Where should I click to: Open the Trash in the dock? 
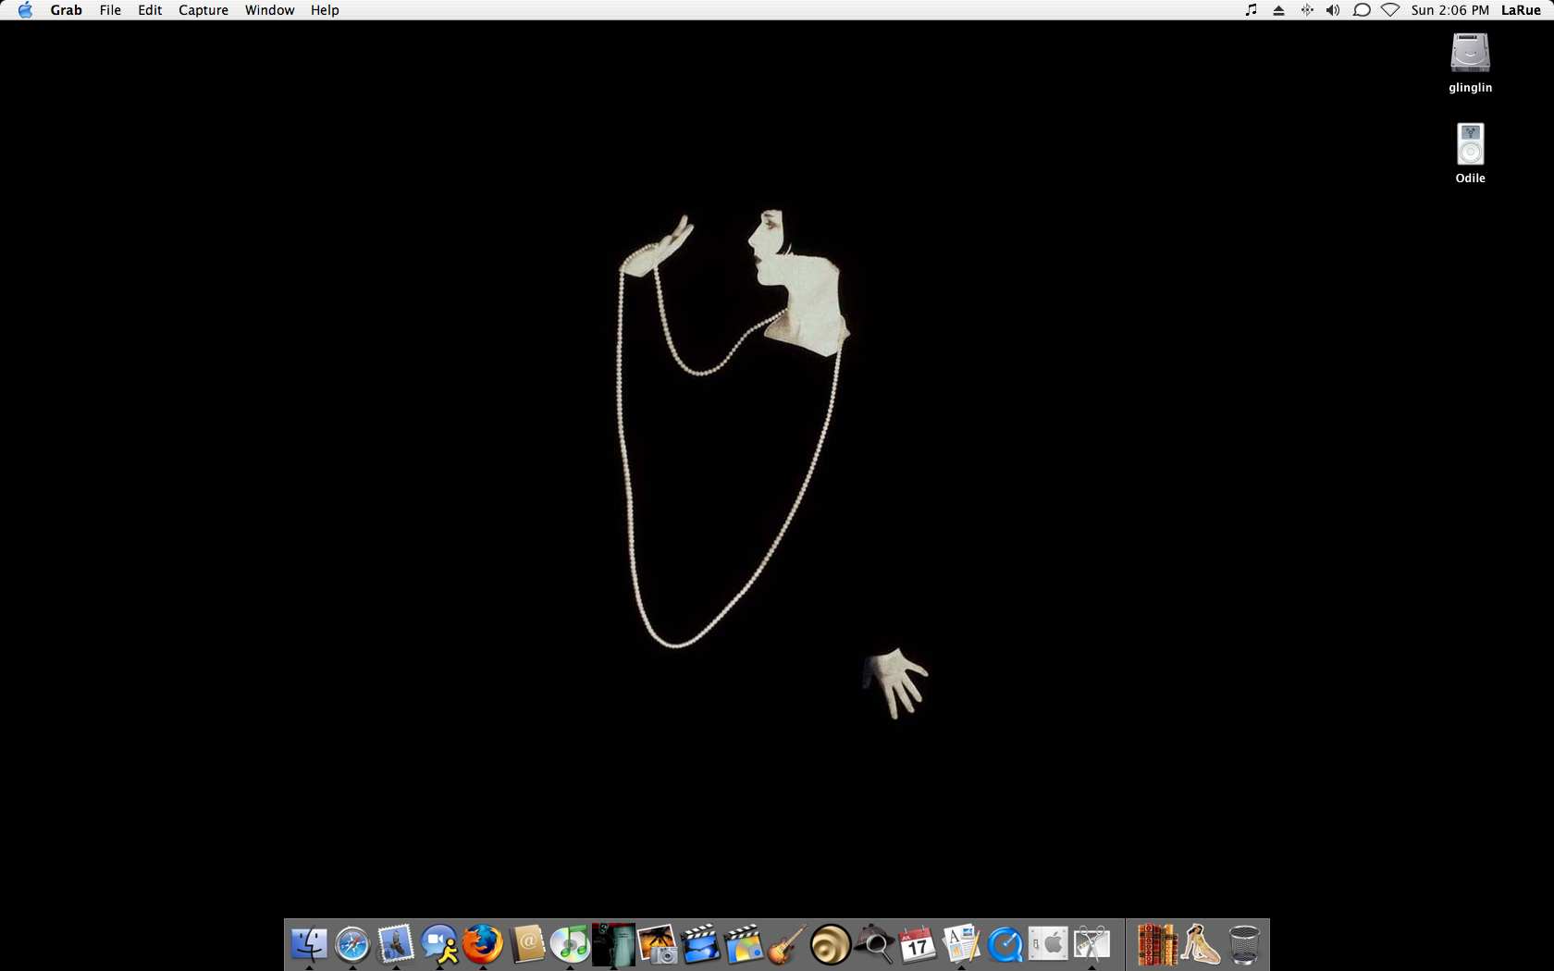(x=1244, y=944)
